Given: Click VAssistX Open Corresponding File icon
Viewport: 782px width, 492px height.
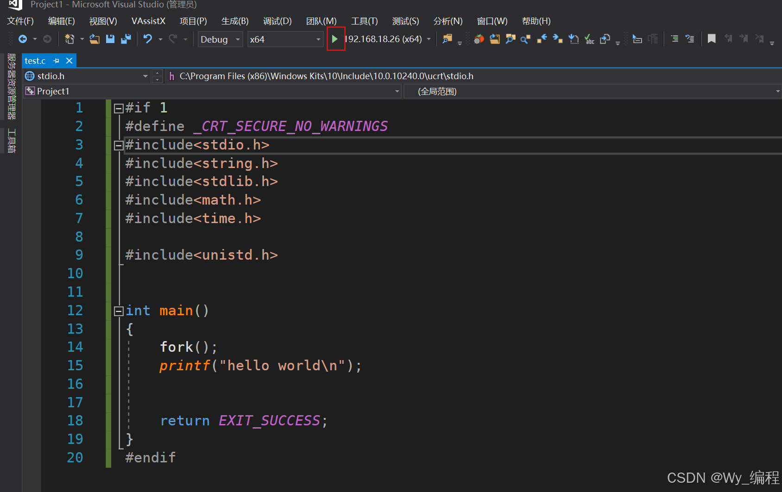Looking at the screenshot, I should click(x=605, y=39).
